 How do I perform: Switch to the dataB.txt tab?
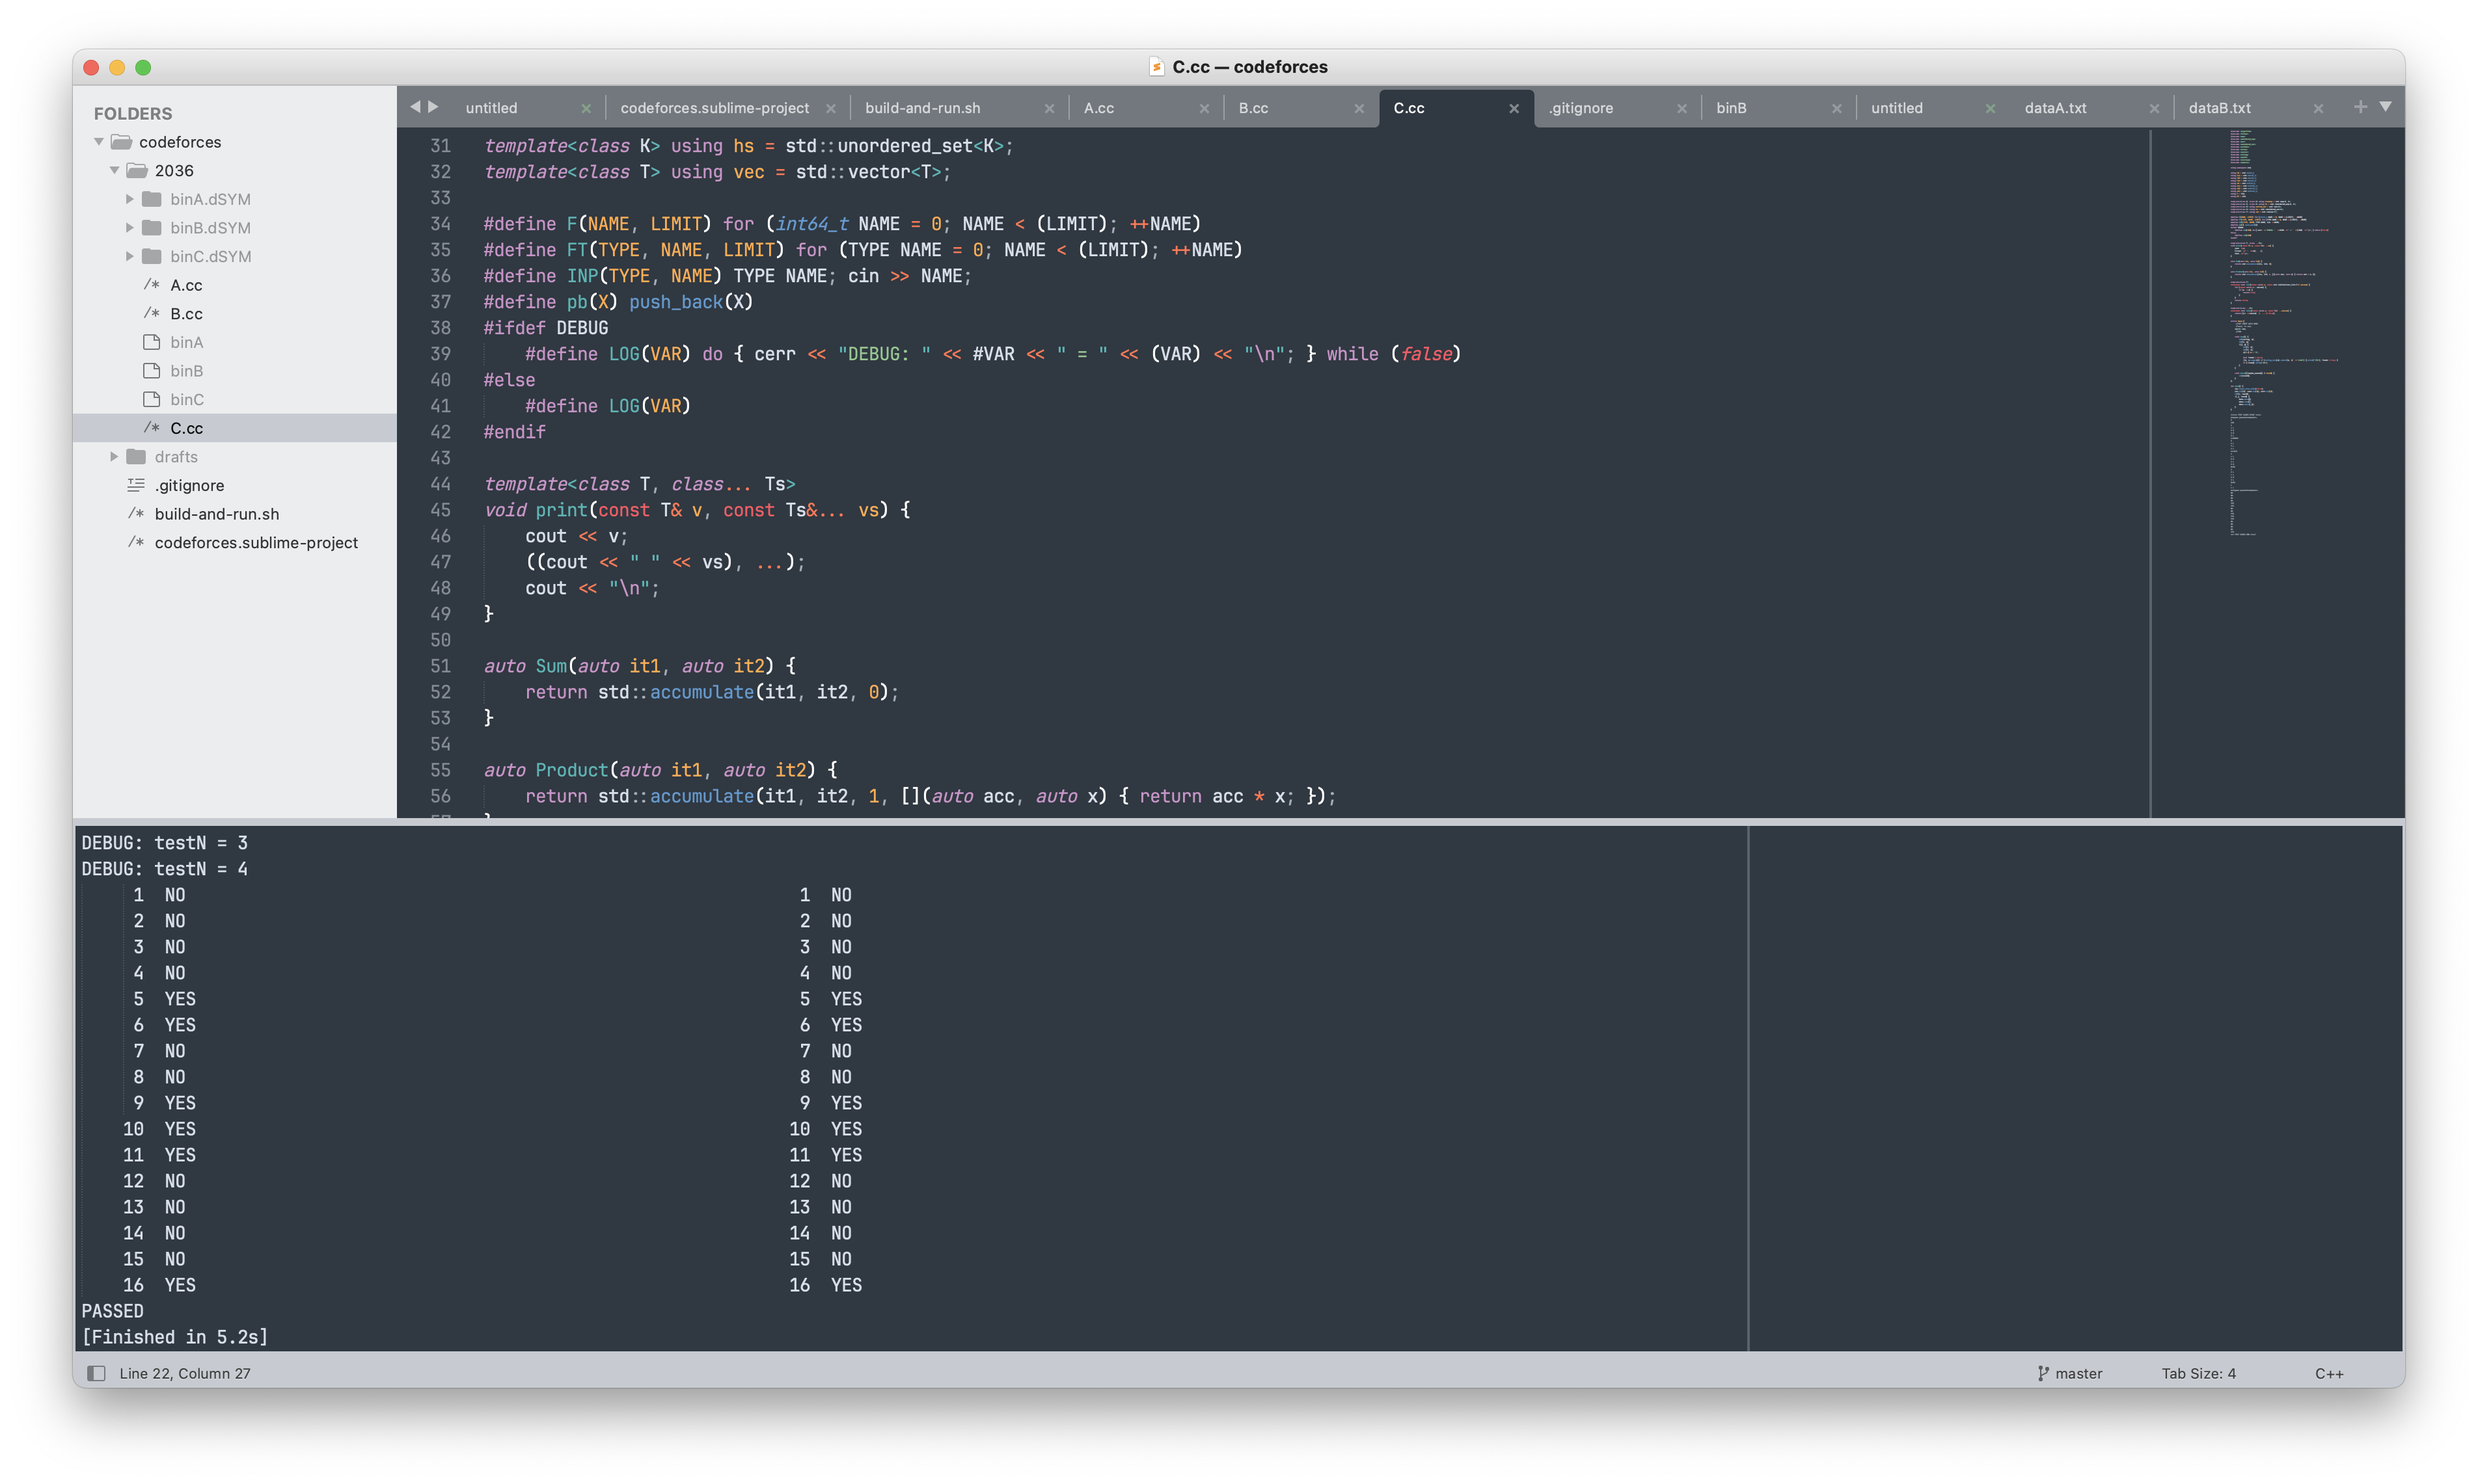[x=2220, y=108]
